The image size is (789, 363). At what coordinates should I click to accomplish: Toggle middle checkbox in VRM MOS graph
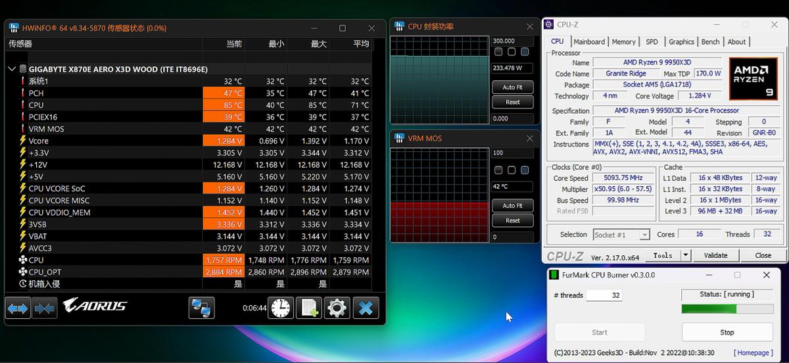click(512, 170)
